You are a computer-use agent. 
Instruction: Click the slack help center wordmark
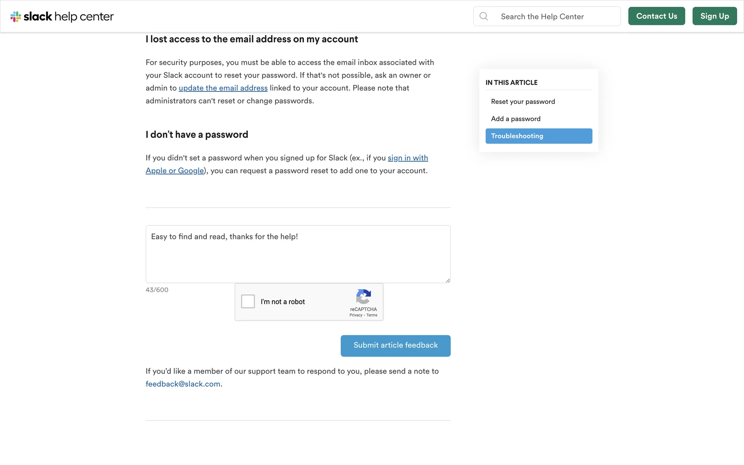click(69, 17)
